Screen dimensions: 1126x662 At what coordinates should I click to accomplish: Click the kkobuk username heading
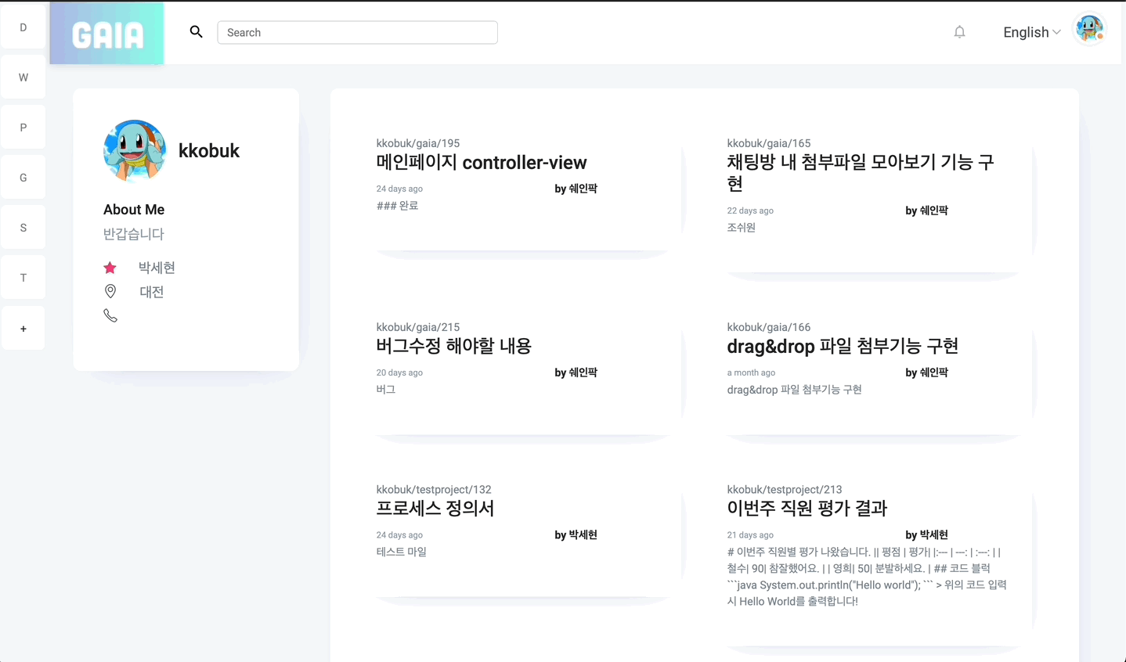click(209, 151)
